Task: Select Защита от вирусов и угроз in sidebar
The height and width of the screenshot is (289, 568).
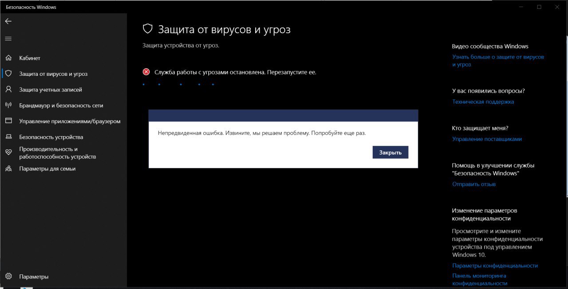Action: pos(53,74)
